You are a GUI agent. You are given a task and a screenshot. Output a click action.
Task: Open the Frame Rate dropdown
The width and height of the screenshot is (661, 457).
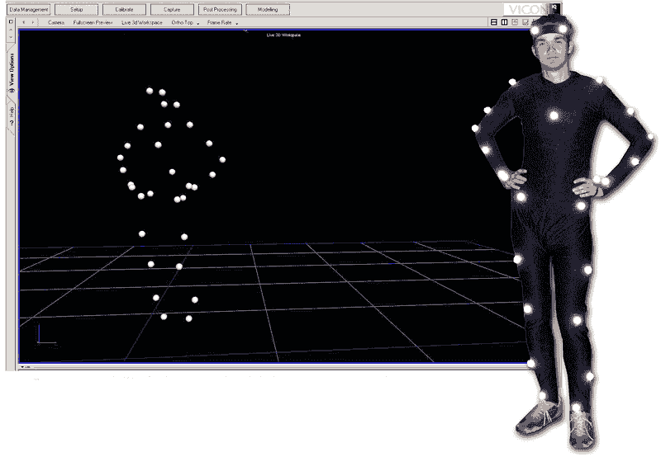222,23
